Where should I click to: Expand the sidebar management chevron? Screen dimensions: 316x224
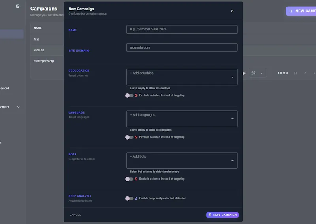18,107
